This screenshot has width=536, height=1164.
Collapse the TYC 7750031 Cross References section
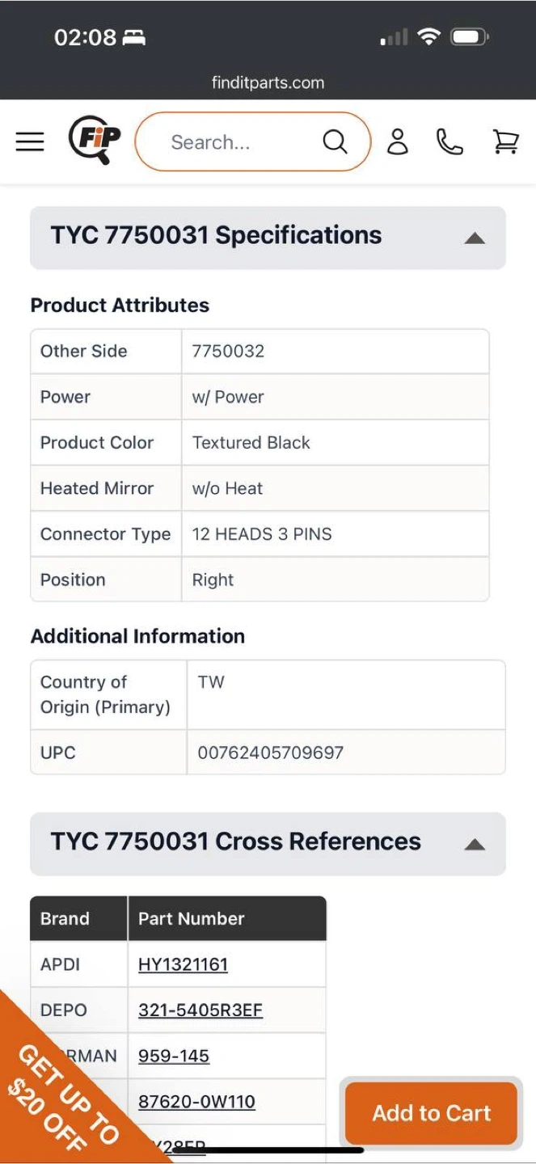475,844
